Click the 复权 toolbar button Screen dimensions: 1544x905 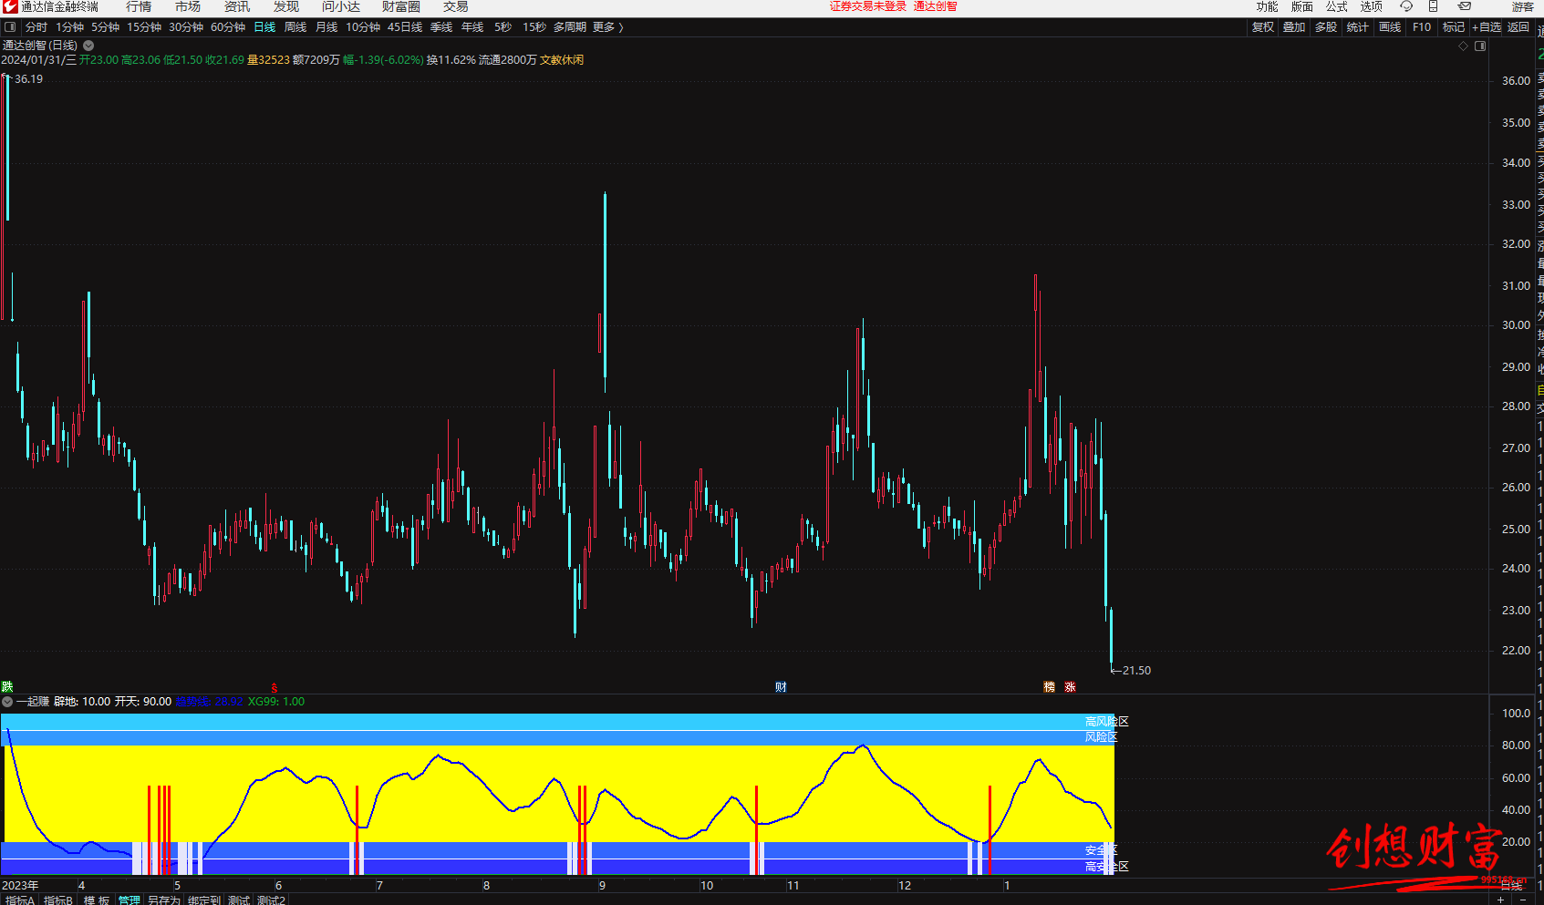pyautogui.click(x=1263, y=27)
